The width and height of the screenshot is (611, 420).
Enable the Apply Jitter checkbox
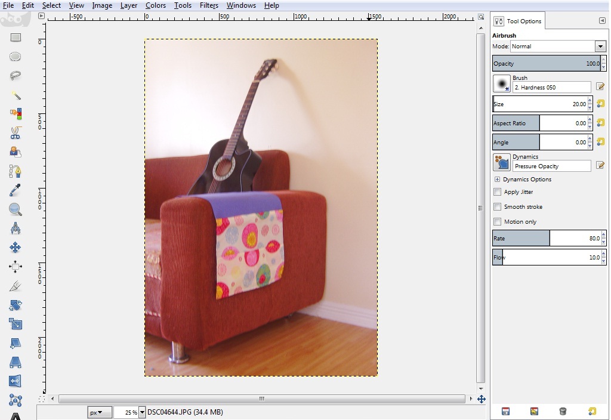(497, 192)
